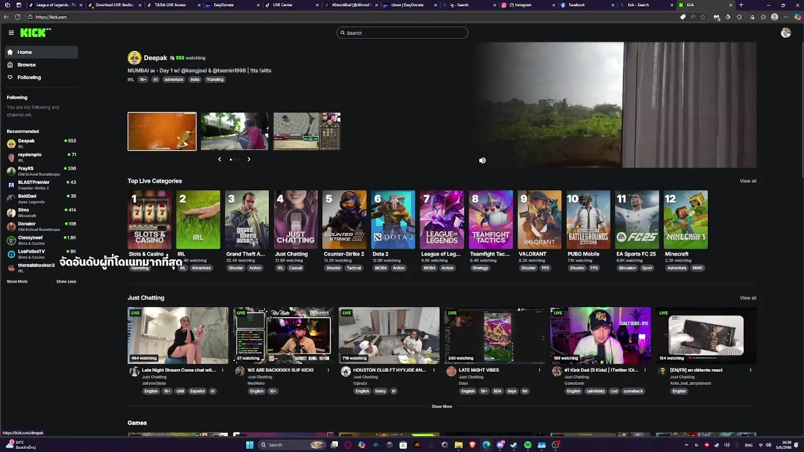Open the Dota 2 category card
The image size is (804, 452).
pos(393,220)
